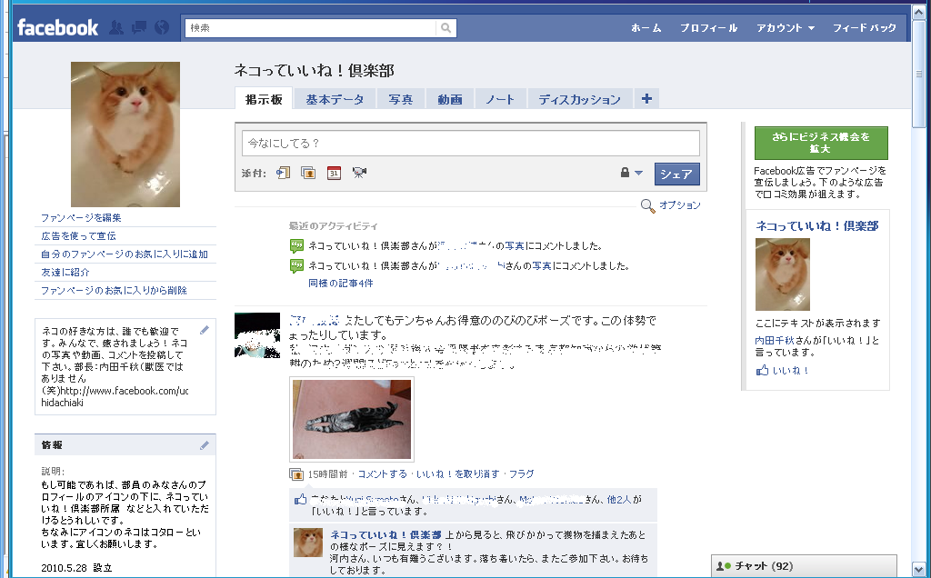Screen dimensions: 931x578
Task: Open the オプション link
Action: coord(680,205)
